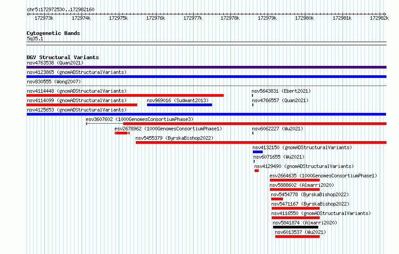This screenshot has height=254, width=399.
Task: Open nsv5888602 (Almarri2020) label
Action: tap(302, 185)
